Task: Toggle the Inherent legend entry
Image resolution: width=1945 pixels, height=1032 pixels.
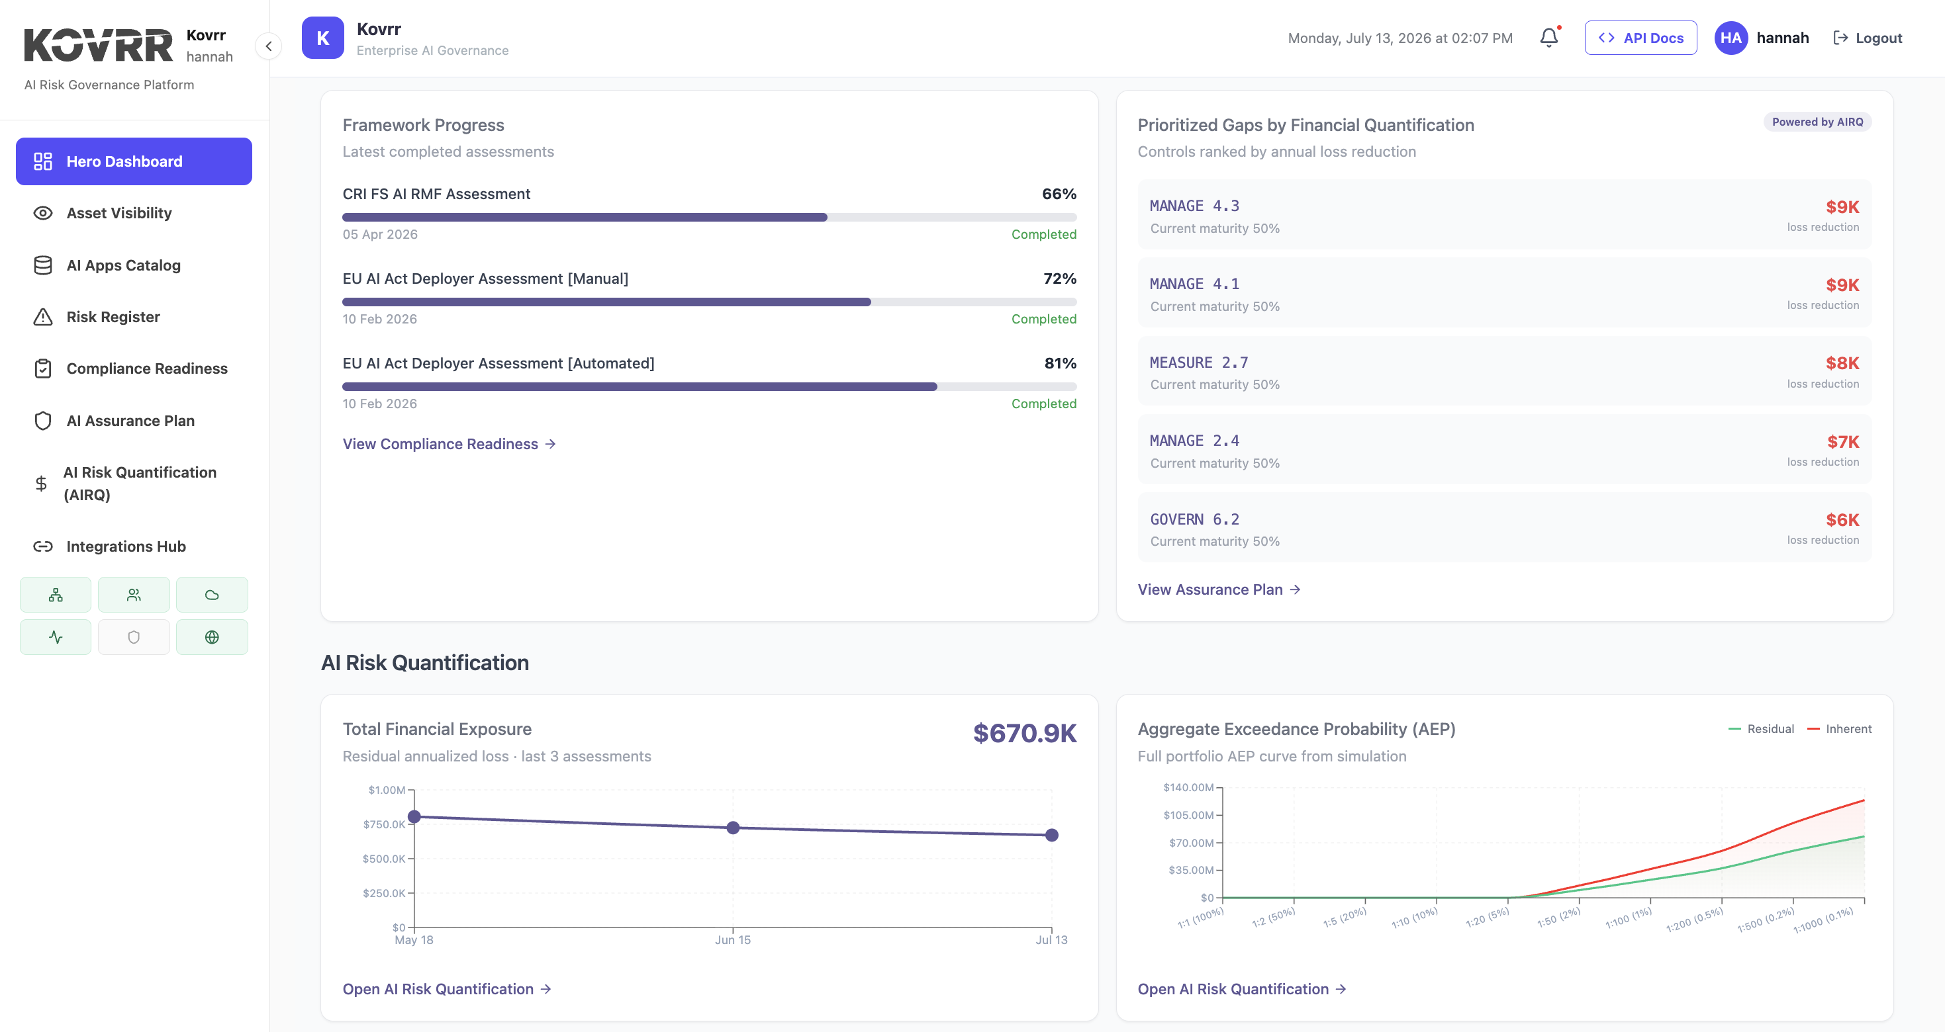Action: (x=1839, y=729)
